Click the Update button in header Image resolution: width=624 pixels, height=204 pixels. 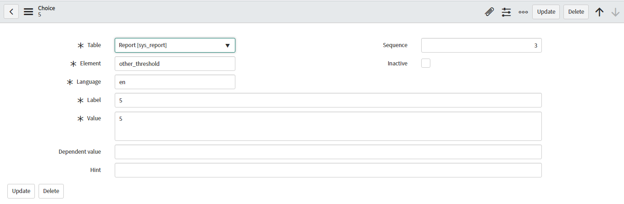(x=546, y=12)
